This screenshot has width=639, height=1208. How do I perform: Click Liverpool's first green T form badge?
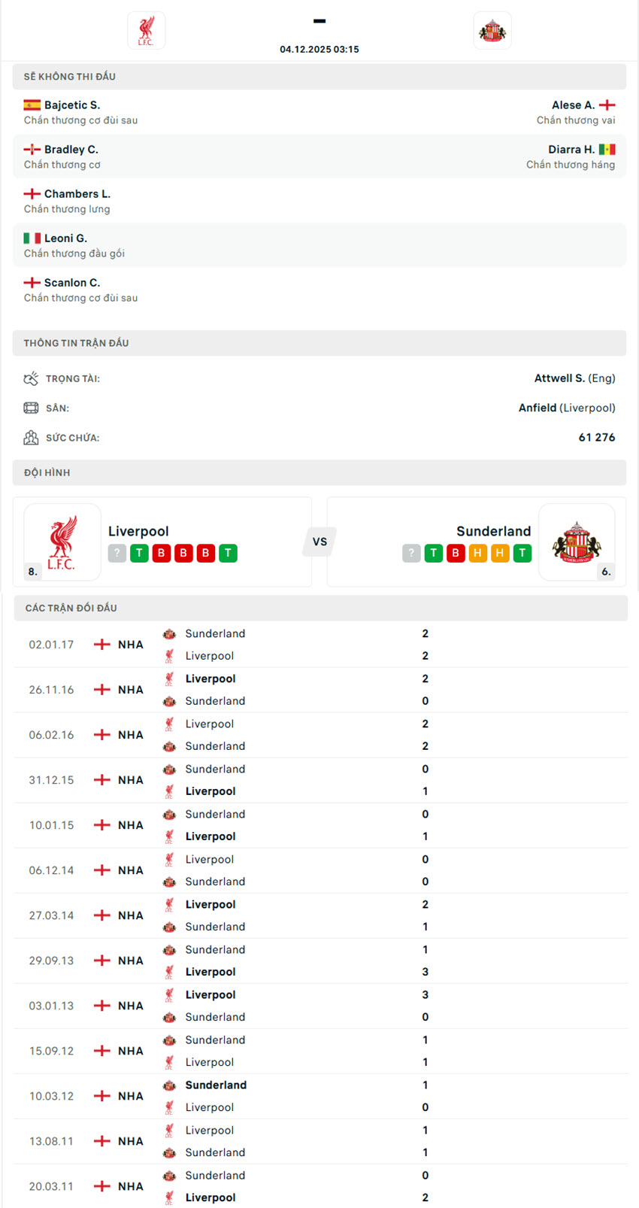(x=139, y=553)
